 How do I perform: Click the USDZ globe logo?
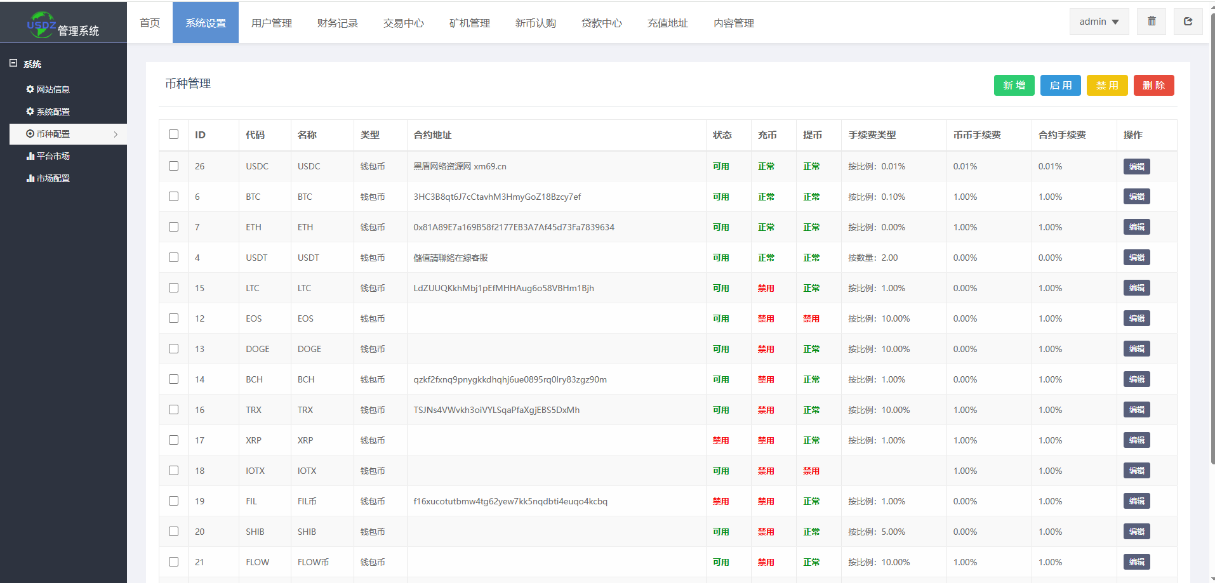tap(41, 24)
